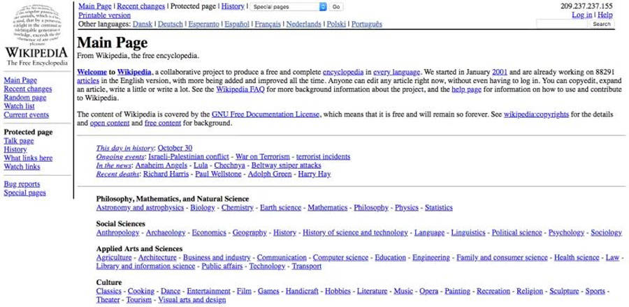Open the open content link
This screenshot has width=629, height=307.
[x=110, y=123]
